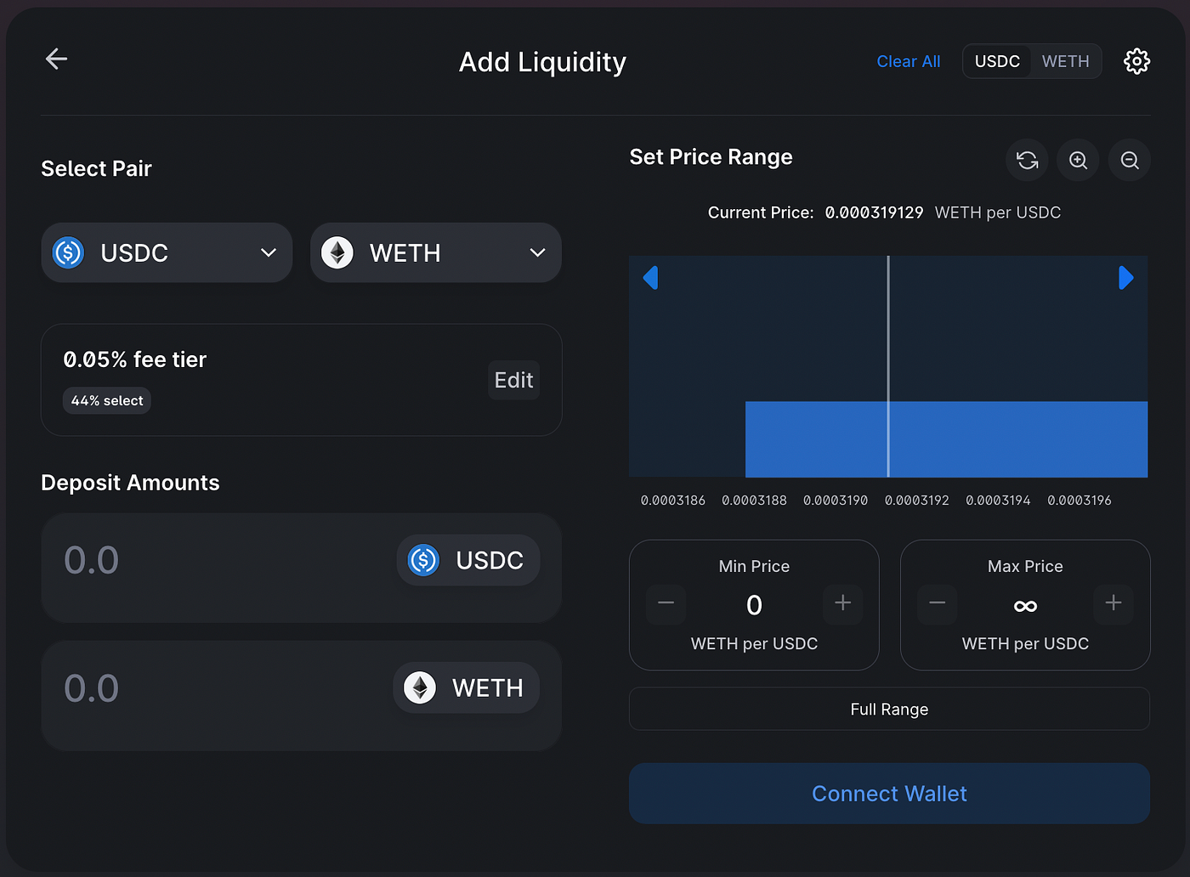Decrease Max Price with minus button
This screenshot has width=1190, height=877.
tap(938, 603)
